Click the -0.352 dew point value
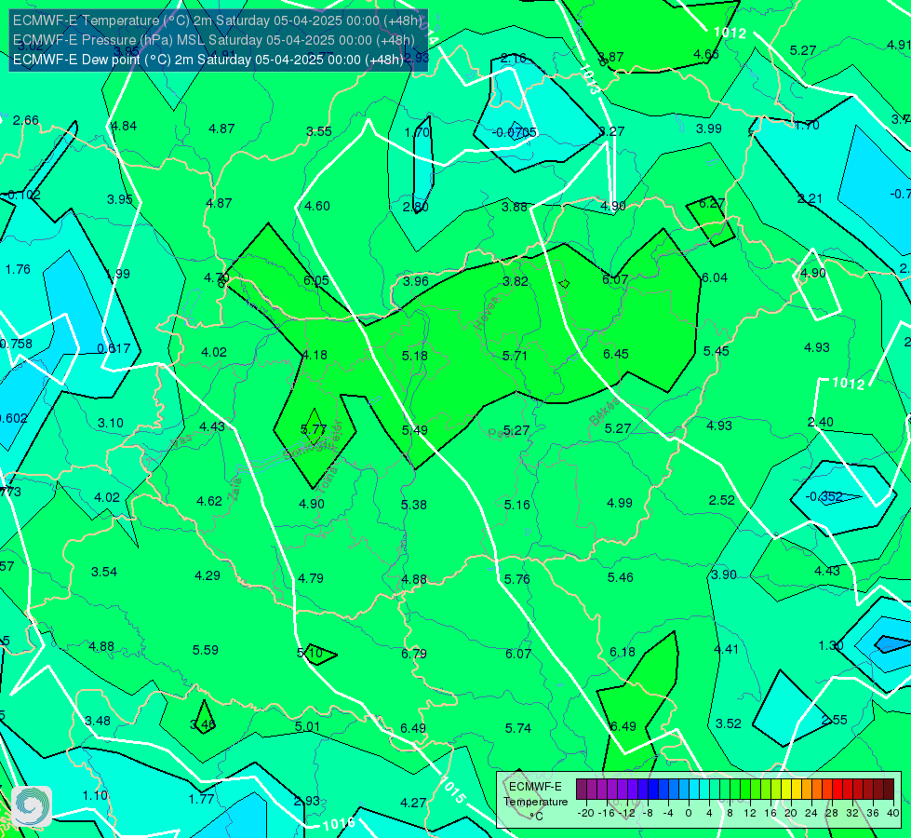Viewport: 911px width, 838px height. coord(824,496)
